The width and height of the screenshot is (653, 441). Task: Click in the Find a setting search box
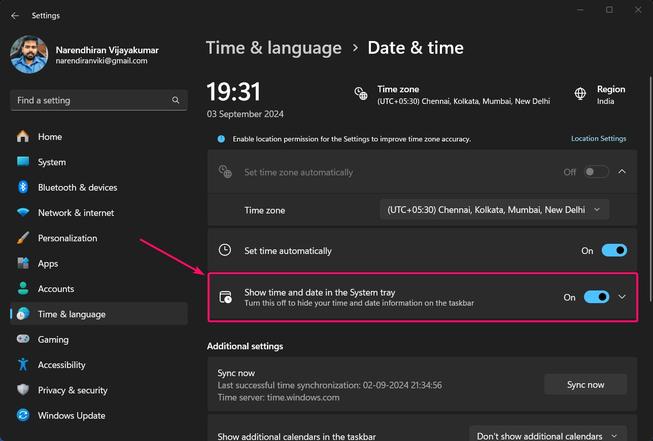point(99,100)
